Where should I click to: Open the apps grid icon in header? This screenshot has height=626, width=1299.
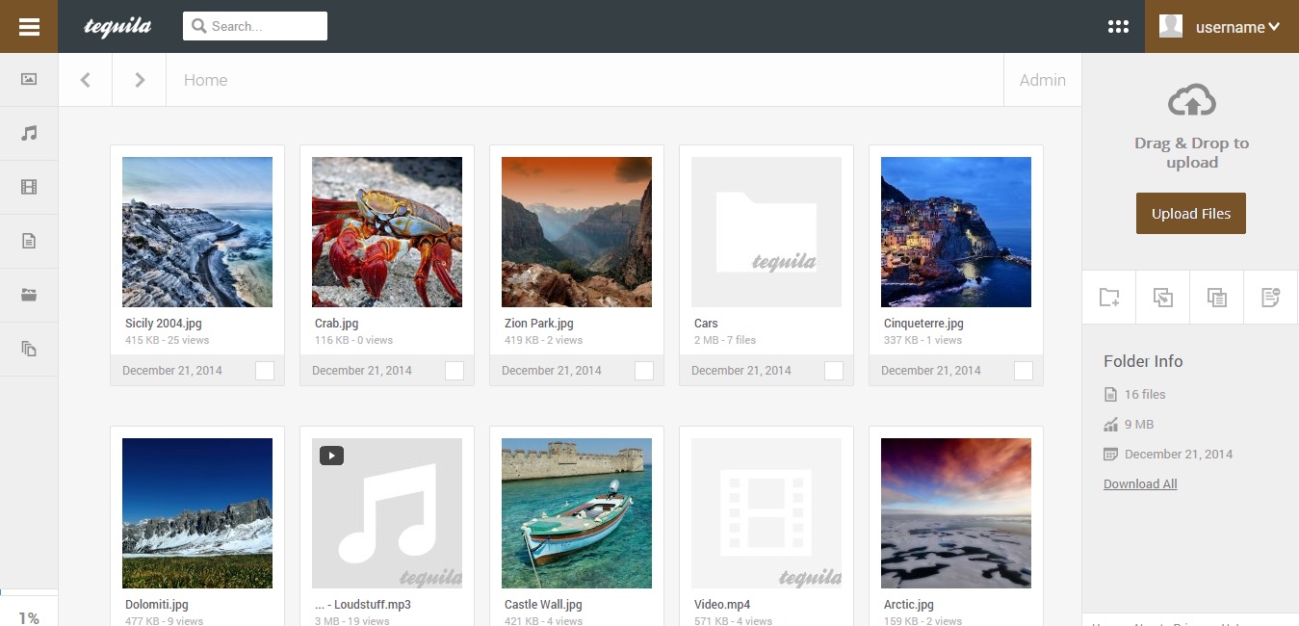(x=1118, y=27)
